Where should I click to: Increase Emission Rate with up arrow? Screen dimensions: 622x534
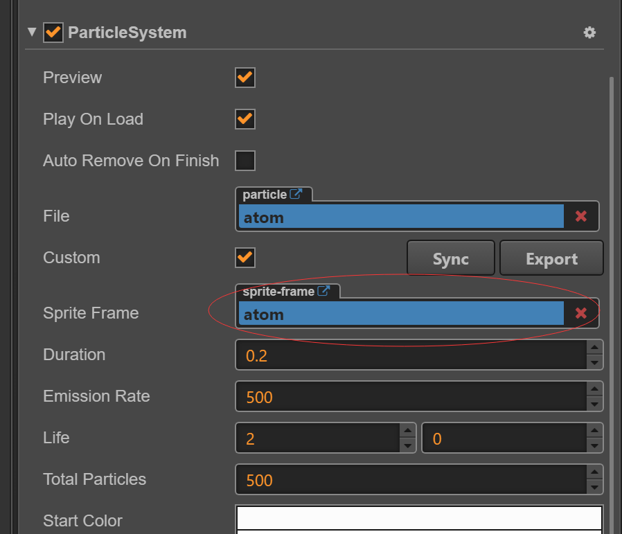tap(594, 389)
